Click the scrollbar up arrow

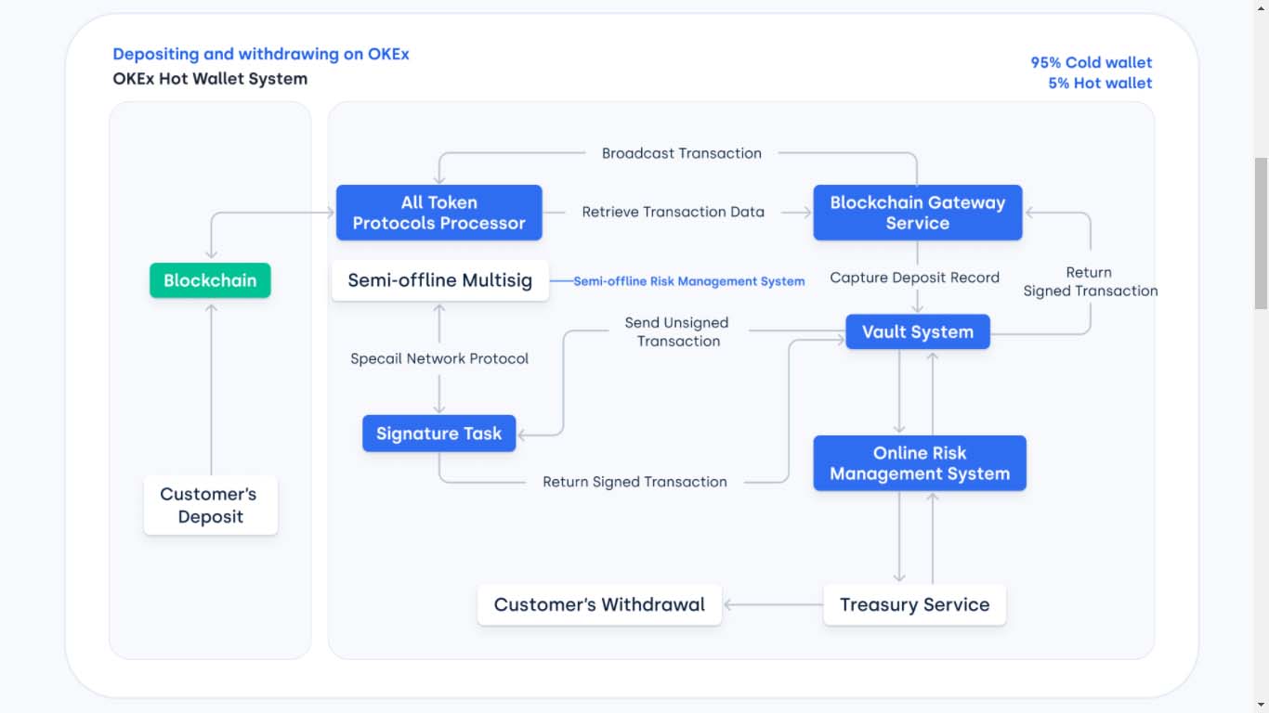click(x=1261, y=7)
